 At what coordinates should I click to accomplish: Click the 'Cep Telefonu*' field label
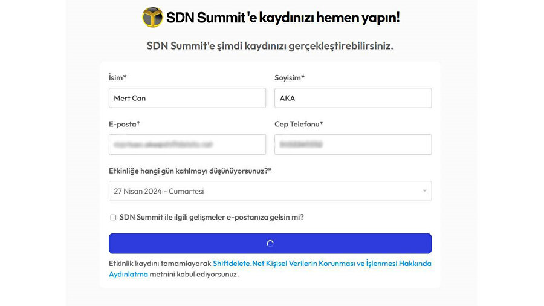tap(299, 124)
